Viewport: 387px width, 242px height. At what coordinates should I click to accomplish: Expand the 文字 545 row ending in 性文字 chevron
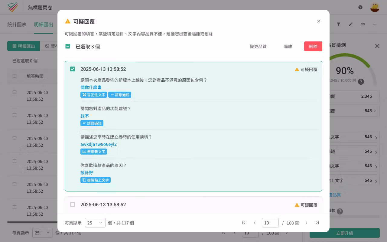pos(376,138)
